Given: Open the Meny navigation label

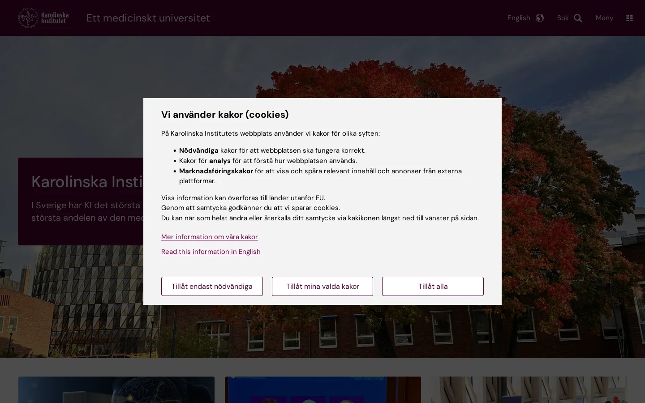Looking at the screenshot, I should pos(604,18).
